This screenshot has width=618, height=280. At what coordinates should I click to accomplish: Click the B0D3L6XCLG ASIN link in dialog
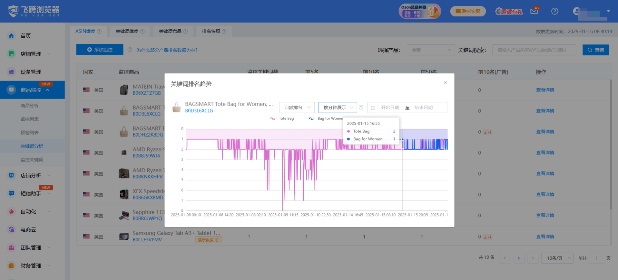click(x=199, y=111)
